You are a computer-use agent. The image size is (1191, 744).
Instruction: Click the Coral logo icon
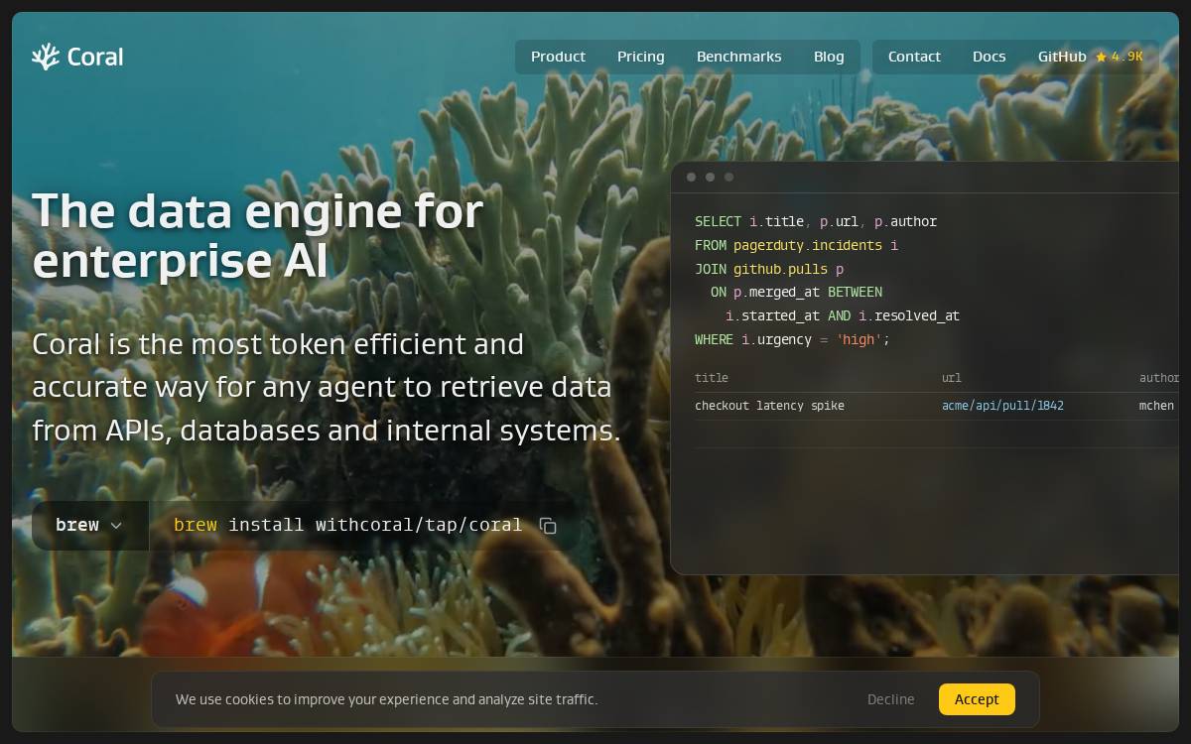pyautogui.click(x=46, y=57)
